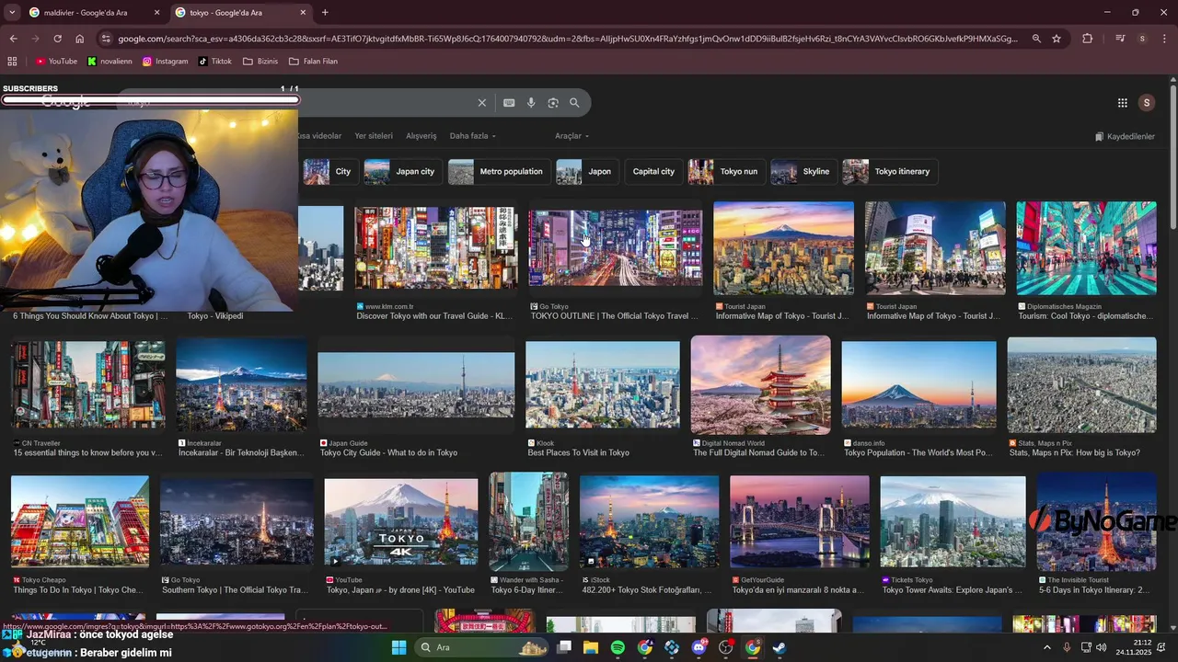Image resolution: width=1178 pixels, height=662 pixels.
Task: Open the apps grid in bookmarks bar
Action: tap(12, 62)
